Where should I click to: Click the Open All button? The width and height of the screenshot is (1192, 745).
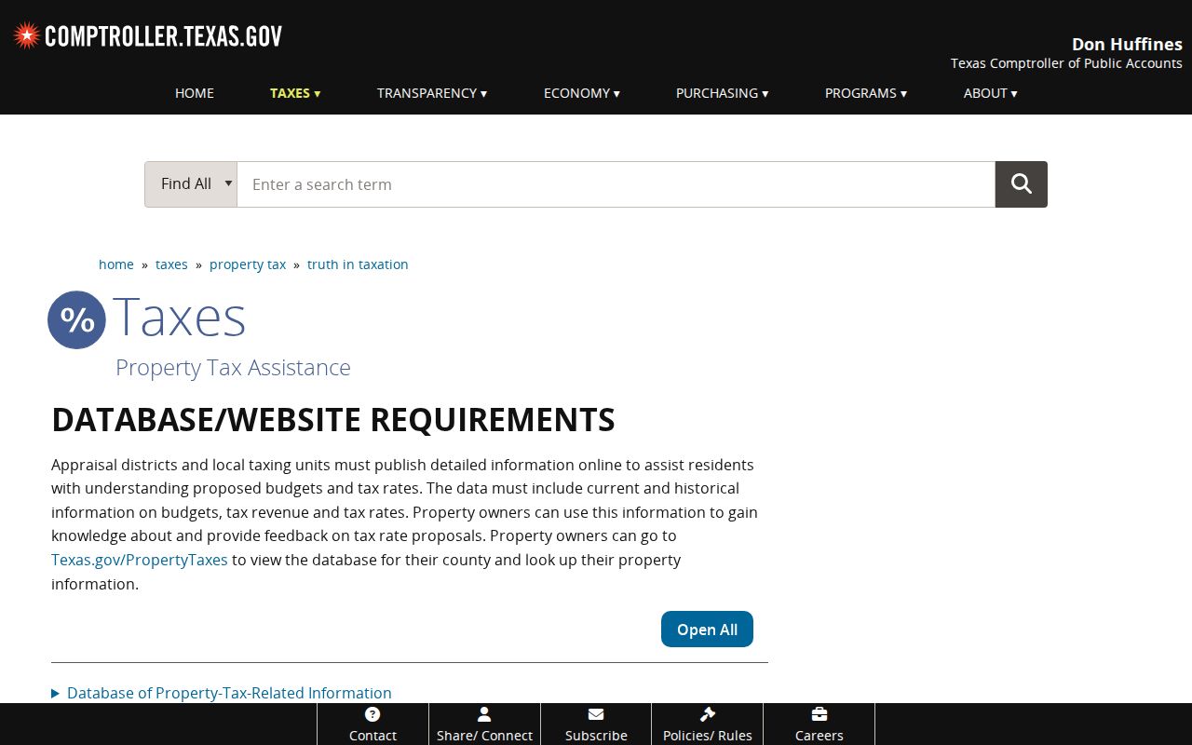[707, 630]
